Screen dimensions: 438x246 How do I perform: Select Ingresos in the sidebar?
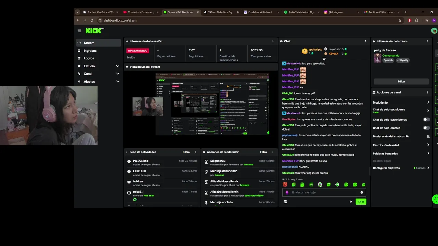(x=98, y=51)
